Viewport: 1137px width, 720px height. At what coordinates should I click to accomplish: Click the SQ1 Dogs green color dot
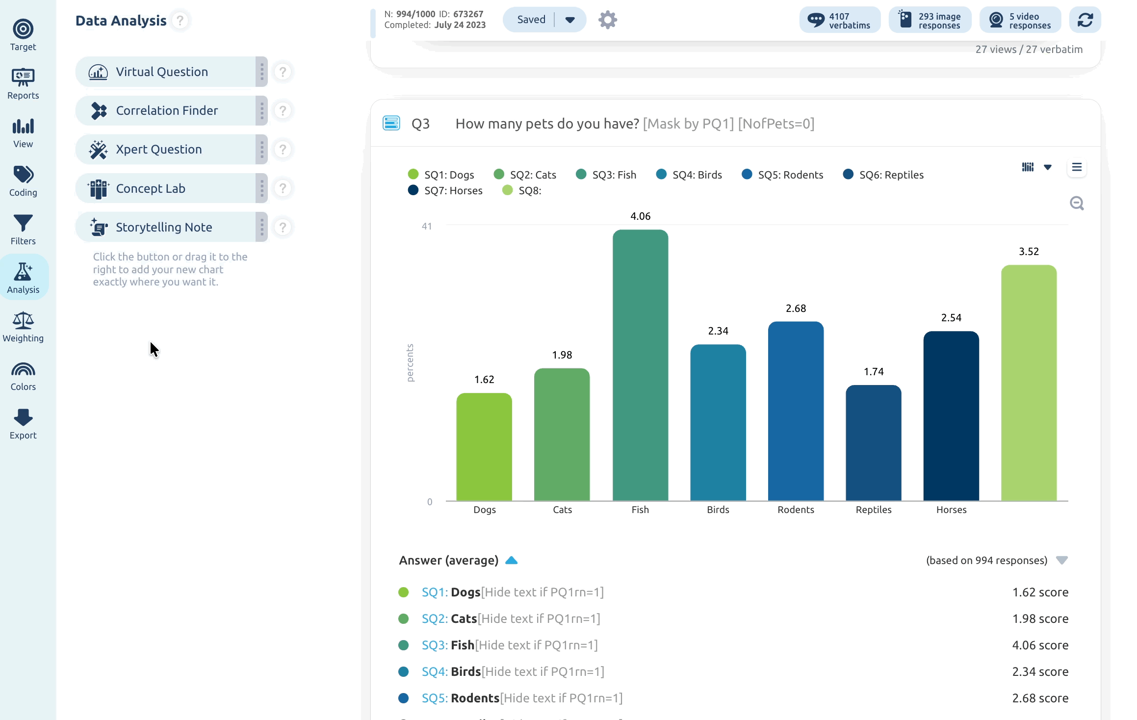click(x=404, y=592)
